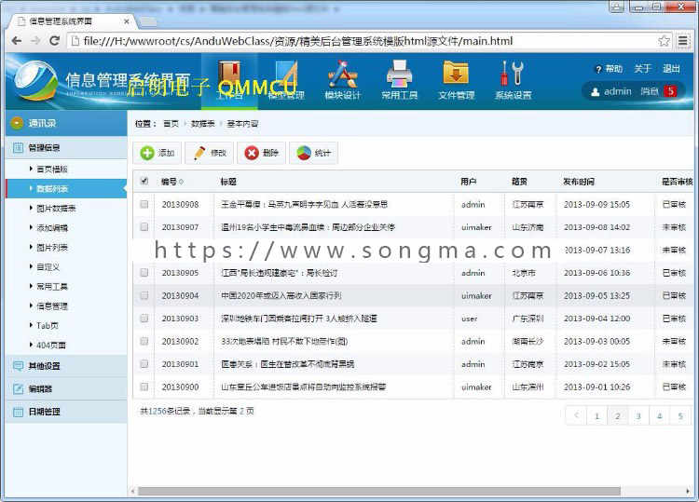The height and width of the screenshot is (502, 699).
Task: Expand the 编辑器 sidebar section
Action: (x=66, y=389)
